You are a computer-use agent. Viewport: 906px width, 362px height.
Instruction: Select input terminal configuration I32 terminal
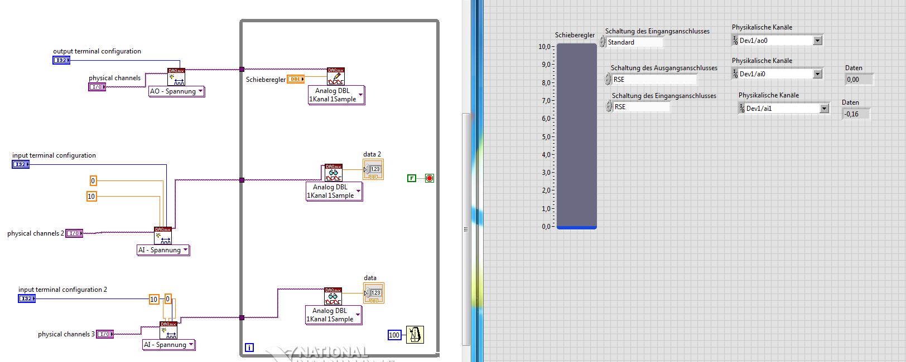point(21,164)
